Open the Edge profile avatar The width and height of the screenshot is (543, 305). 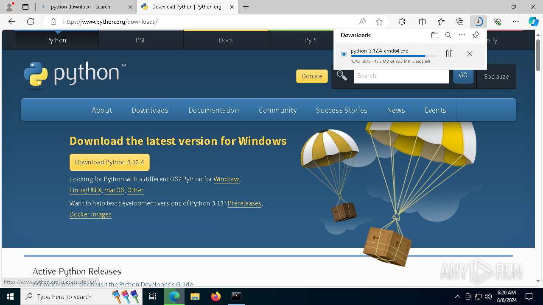click(9, 7)
